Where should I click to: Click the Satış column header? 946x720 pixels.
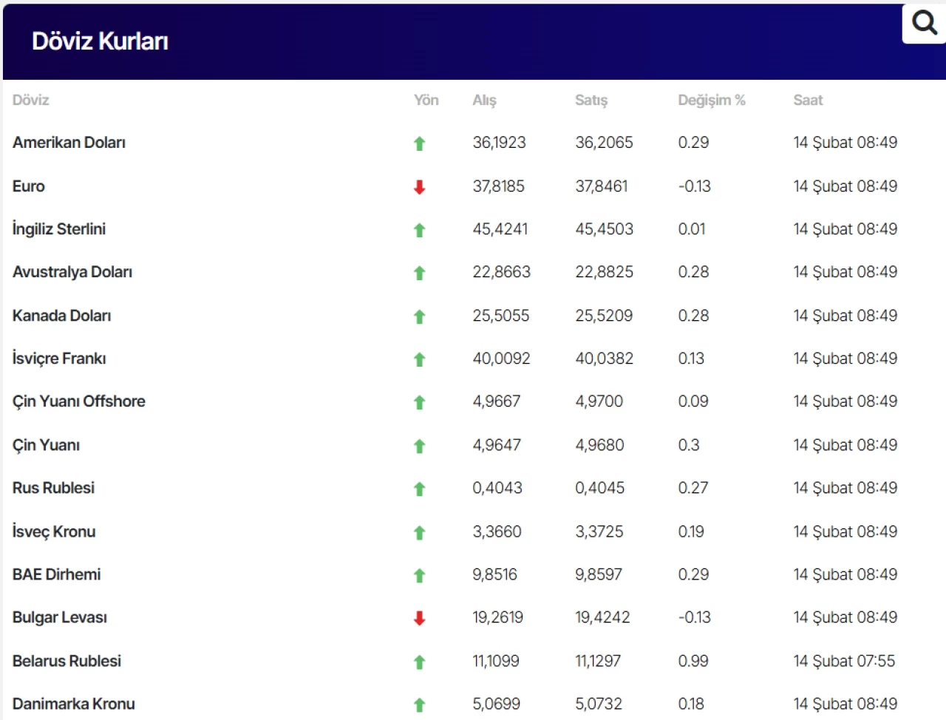[591, 101]
